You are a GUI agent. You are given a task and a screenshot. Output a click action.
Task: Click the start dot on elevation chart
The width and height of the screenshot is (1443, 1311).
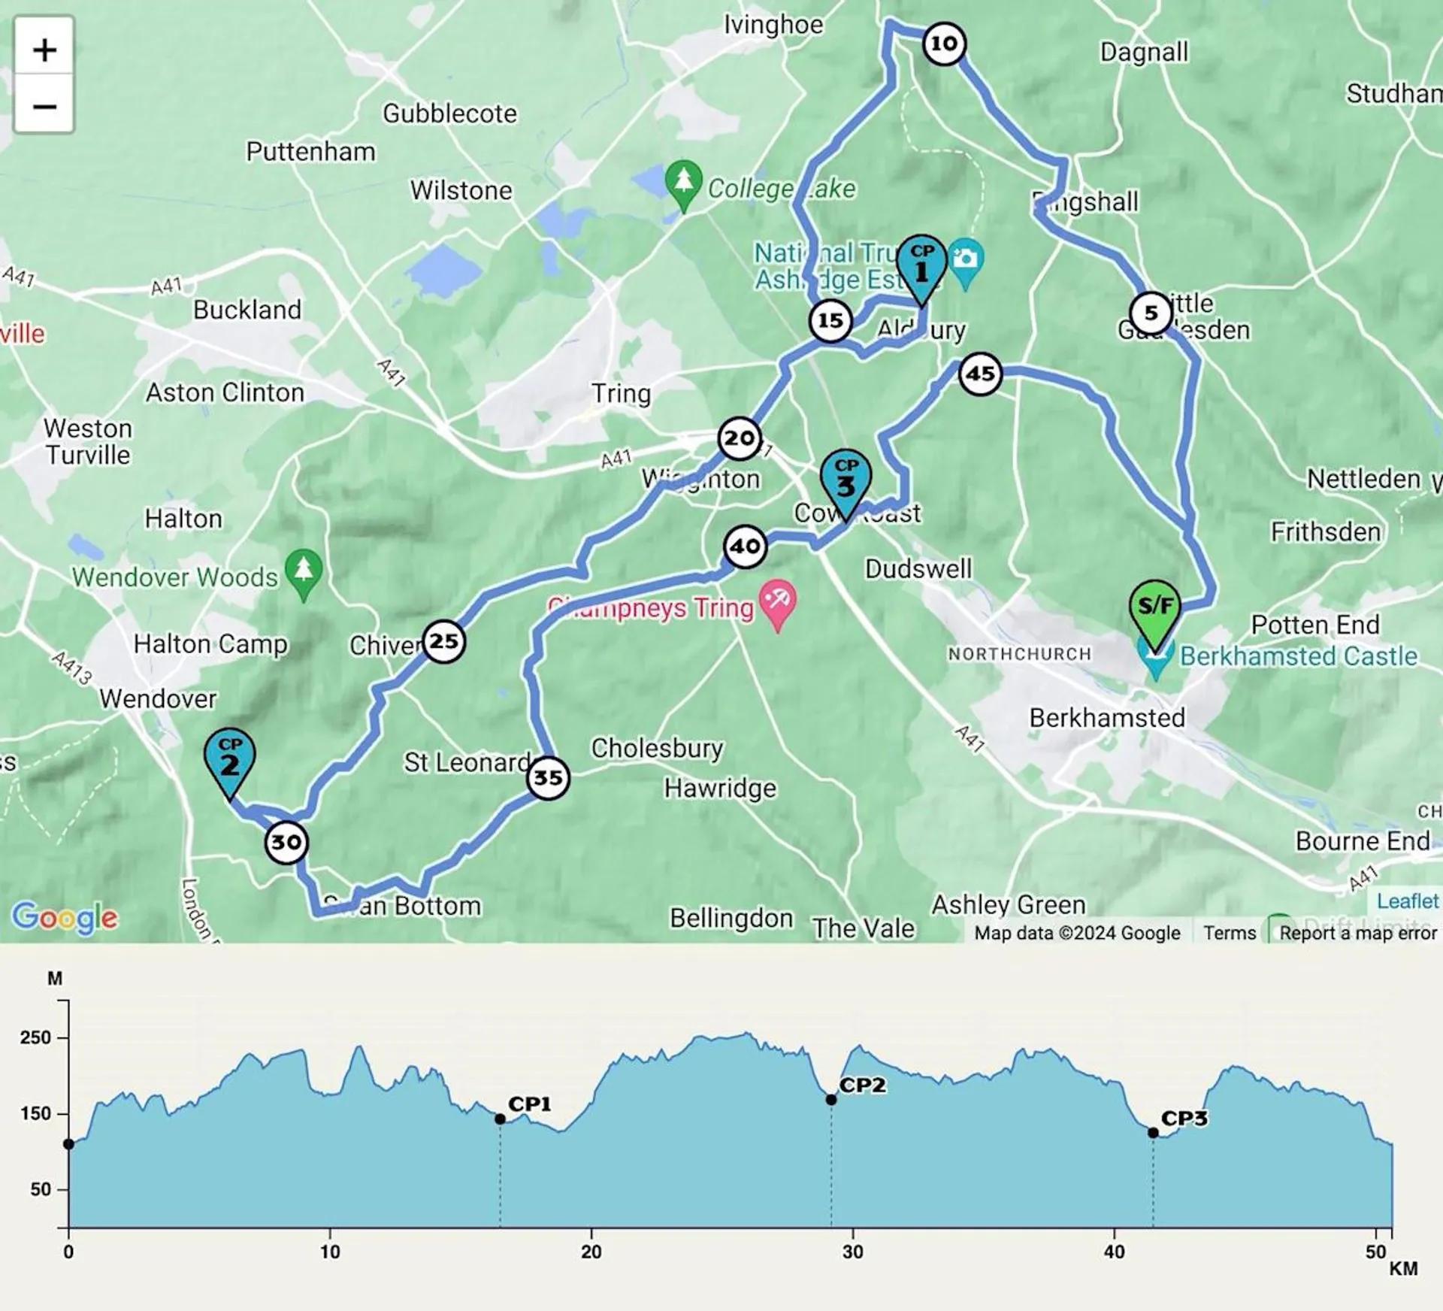pyautogui.click(x=68, y=1144)
